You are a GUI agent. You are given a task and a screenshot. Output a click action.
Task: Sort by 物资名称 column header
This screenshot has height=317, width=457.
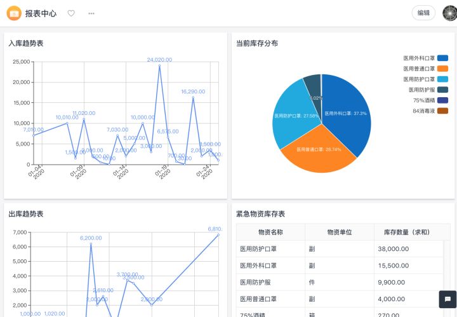pos(270,232)
